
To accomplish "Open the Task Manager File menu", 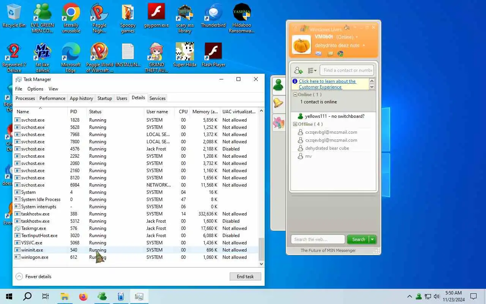I will click(x=19, y=89).
